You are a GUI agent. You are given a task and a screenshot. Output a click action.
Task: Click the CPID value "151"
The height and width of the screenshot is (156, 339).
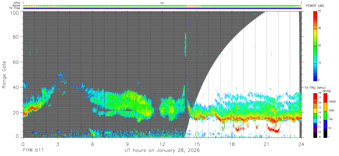pos(162,3)
